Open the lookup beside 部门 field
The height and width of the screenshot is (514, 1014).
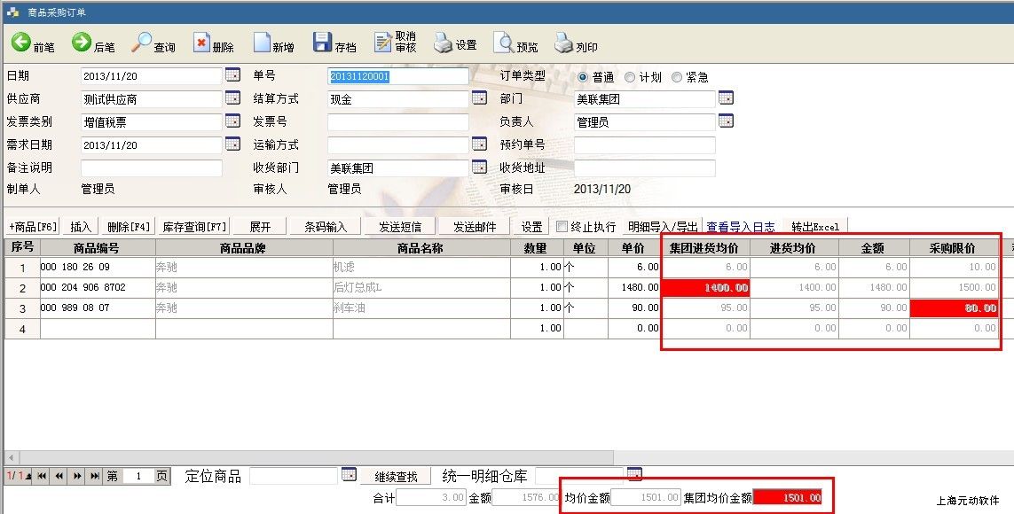[x=726, y=98]
